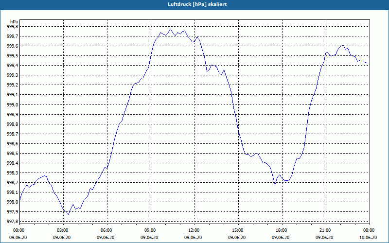Click the 998,0 y-axis value
The width and height of the screenshot is (389, 243).
(12, 202)
